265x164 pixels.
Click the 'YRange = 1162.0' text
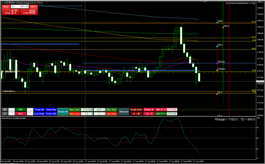coord(226,119)
